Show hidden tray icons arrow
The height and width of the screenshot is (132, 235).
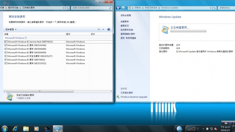tap(203, 129)
